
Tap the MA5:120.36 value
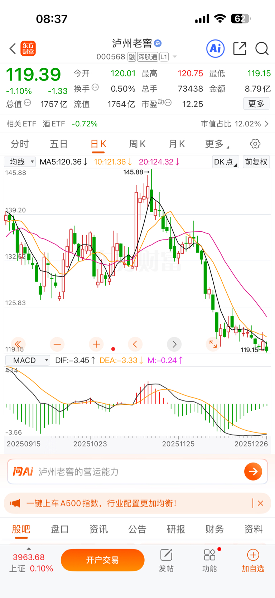click(x=63, y=162)
